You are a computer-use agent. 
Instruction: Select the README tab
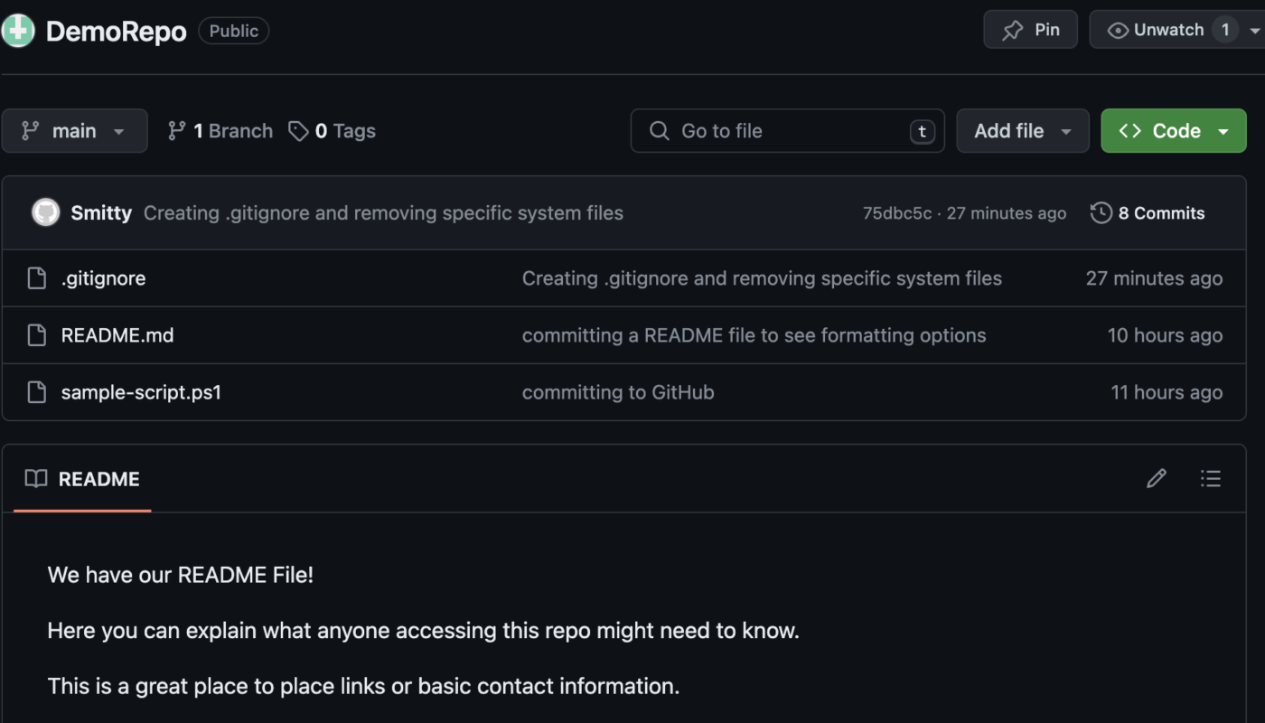[82, 479]
